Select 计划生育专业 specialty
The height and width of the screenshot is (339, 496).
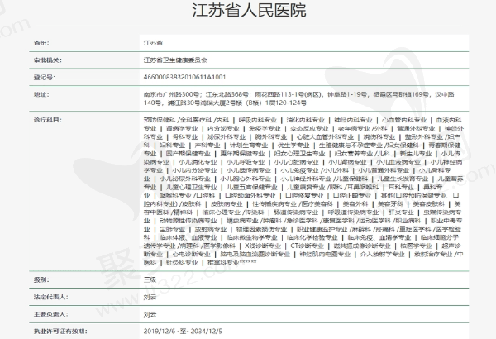pyautogui.click(x=249, y=146)
